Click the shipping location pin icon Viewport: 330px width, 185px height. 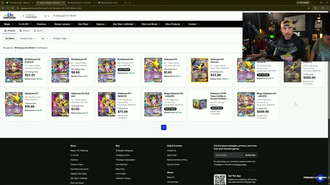click(23, 16)
